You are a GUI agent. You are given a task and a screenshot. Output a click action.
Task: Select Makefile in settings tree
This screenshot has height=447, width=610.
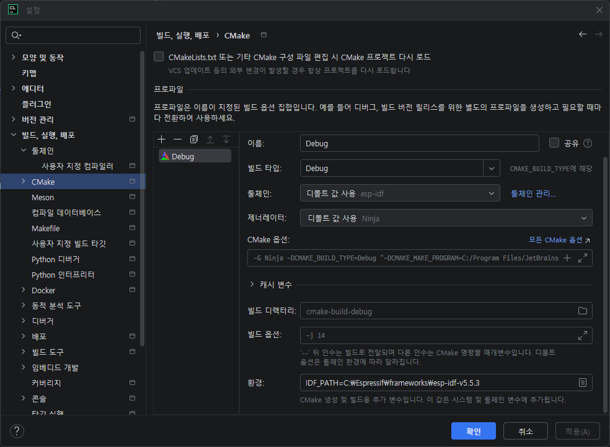(x=45, y=228)
